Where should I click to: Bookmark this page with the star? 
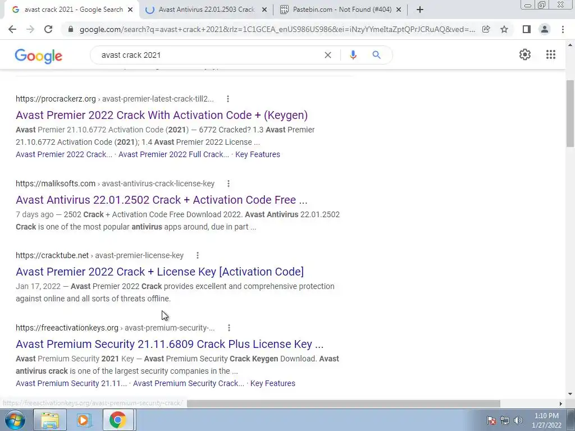[504, 29]
